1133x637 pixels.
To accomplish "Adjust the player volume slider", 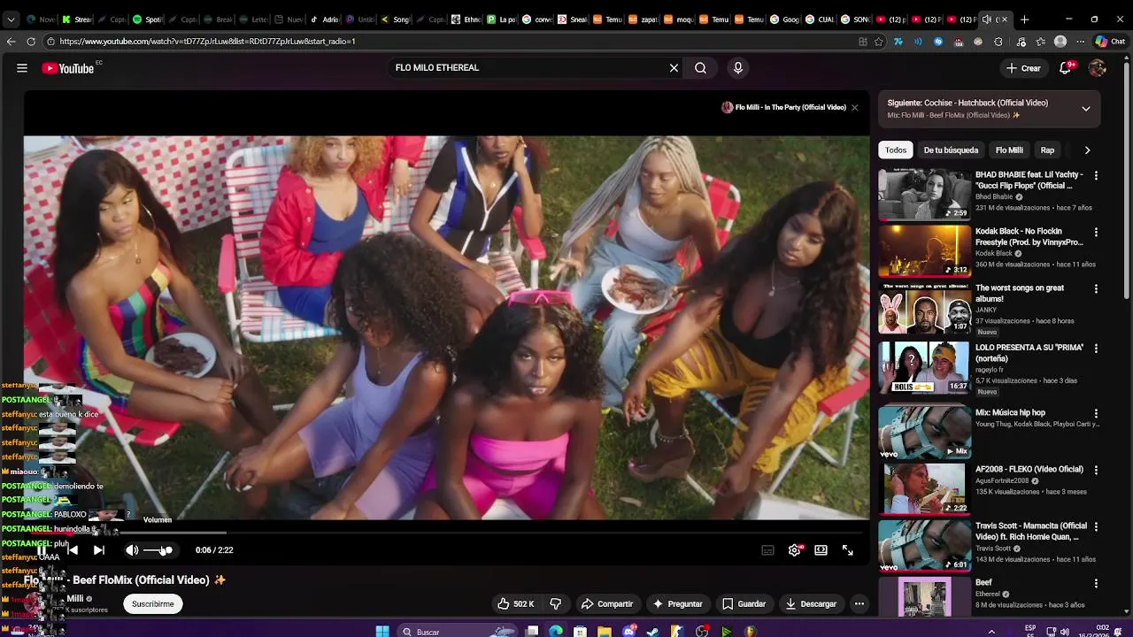I will tap(158, 550).
